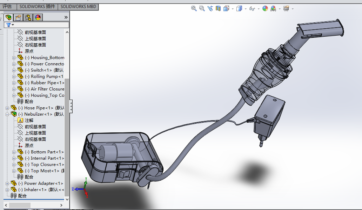The height and width of the screenshot is (210, 362).
Task: Click the Rolling Pump part icon
Action: pyautogui.click(x=21, y=76)
